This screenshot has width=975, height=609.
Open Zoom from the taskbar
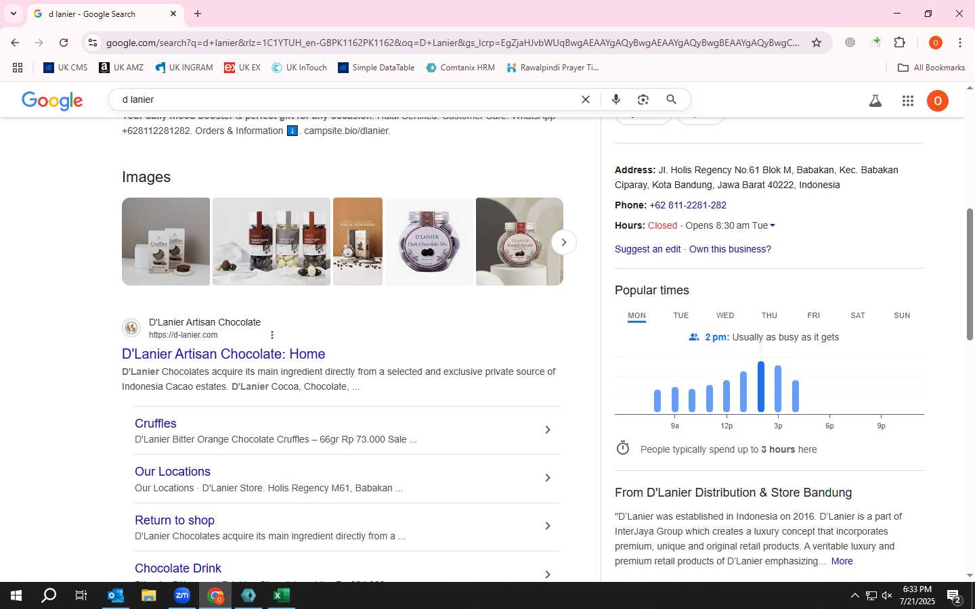[x=182, y=595]
